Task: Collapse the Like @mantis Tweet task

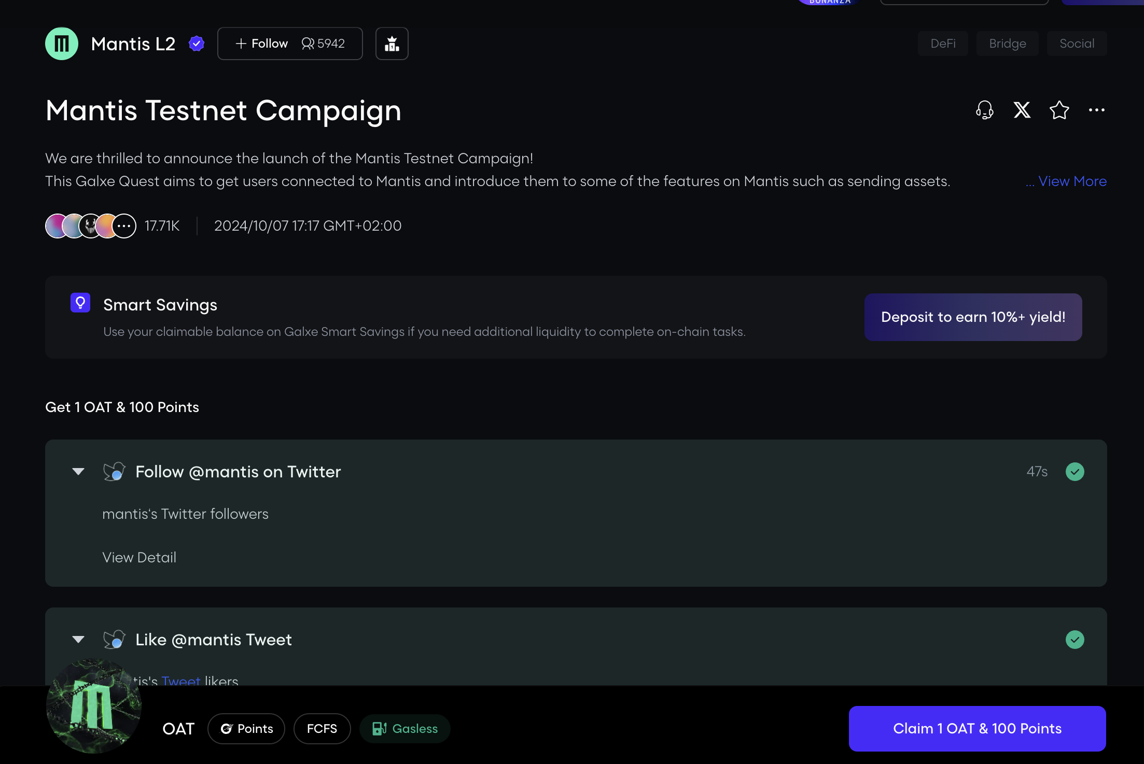Action: coord(78,640)
